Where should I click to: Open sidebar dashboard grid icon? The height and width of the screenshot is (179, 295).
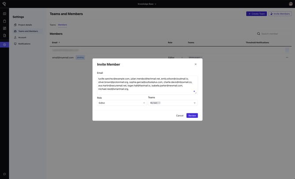(4, 28)
